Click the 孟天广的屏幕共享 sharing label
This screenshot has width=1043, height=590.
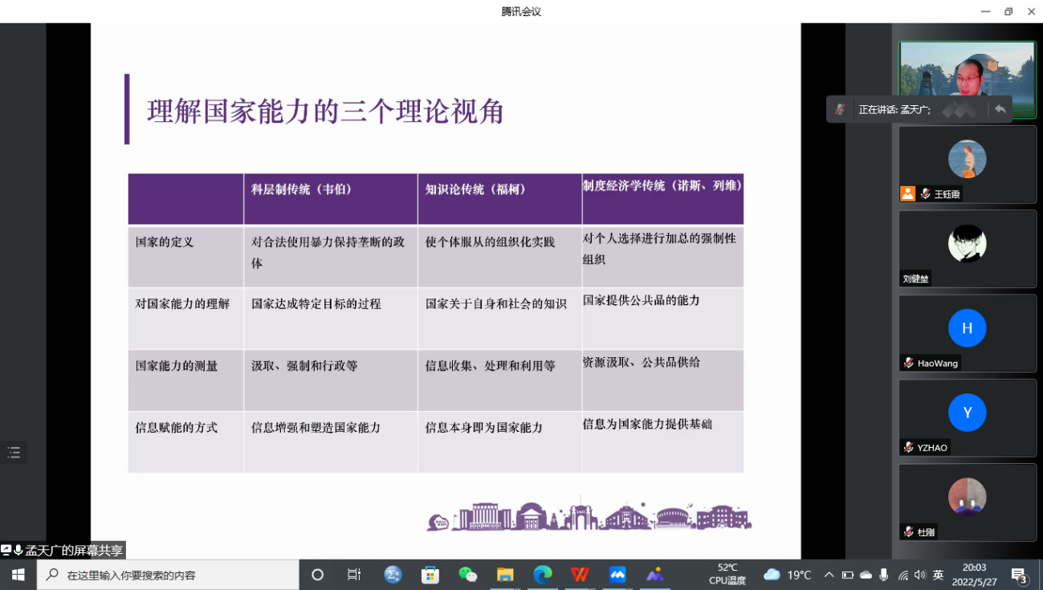click(74, 550)
